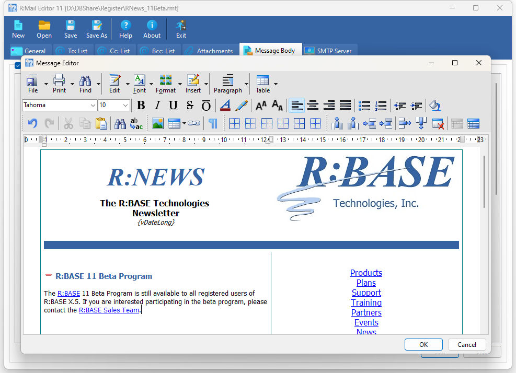
Task: Click the text highlight marker icon
Action: pyautogui.click(x=242, y=105)
